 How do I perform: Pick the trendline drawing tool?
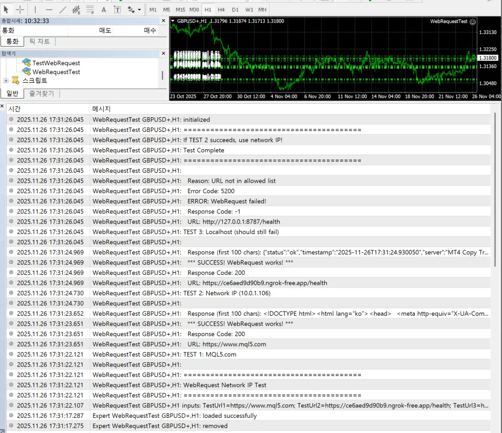click(62, 9)
